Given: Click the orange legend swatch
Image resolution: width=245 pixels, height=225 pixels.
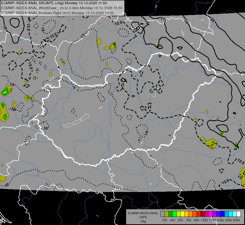Looking at the screenshot, I should click(191, 214).
